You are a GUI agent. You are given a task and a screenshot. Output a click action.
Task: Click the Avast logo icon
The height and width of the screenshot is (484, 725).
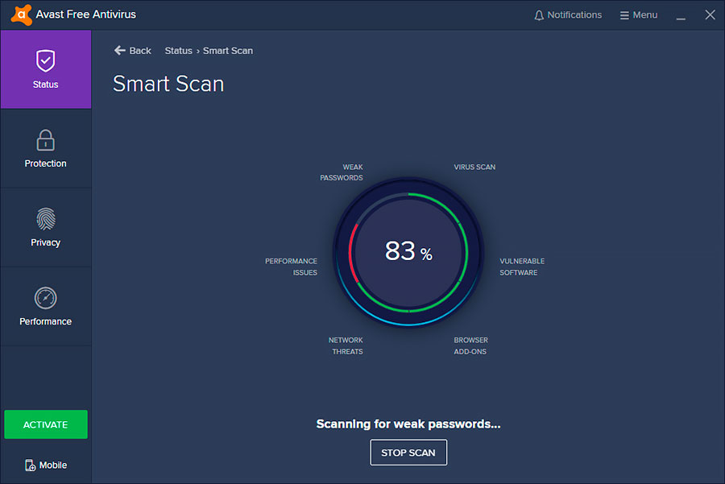tap(21, 14)
